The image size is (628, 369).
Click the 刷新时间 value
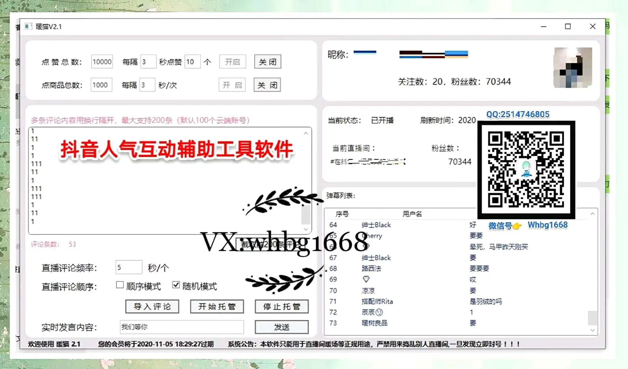467,120
